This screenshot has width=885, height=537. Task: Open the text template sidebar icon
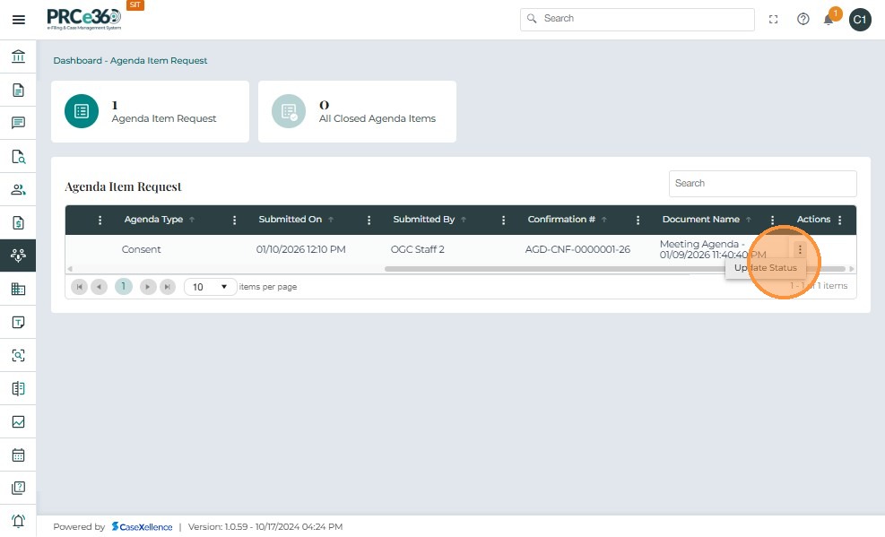(18, 322)
